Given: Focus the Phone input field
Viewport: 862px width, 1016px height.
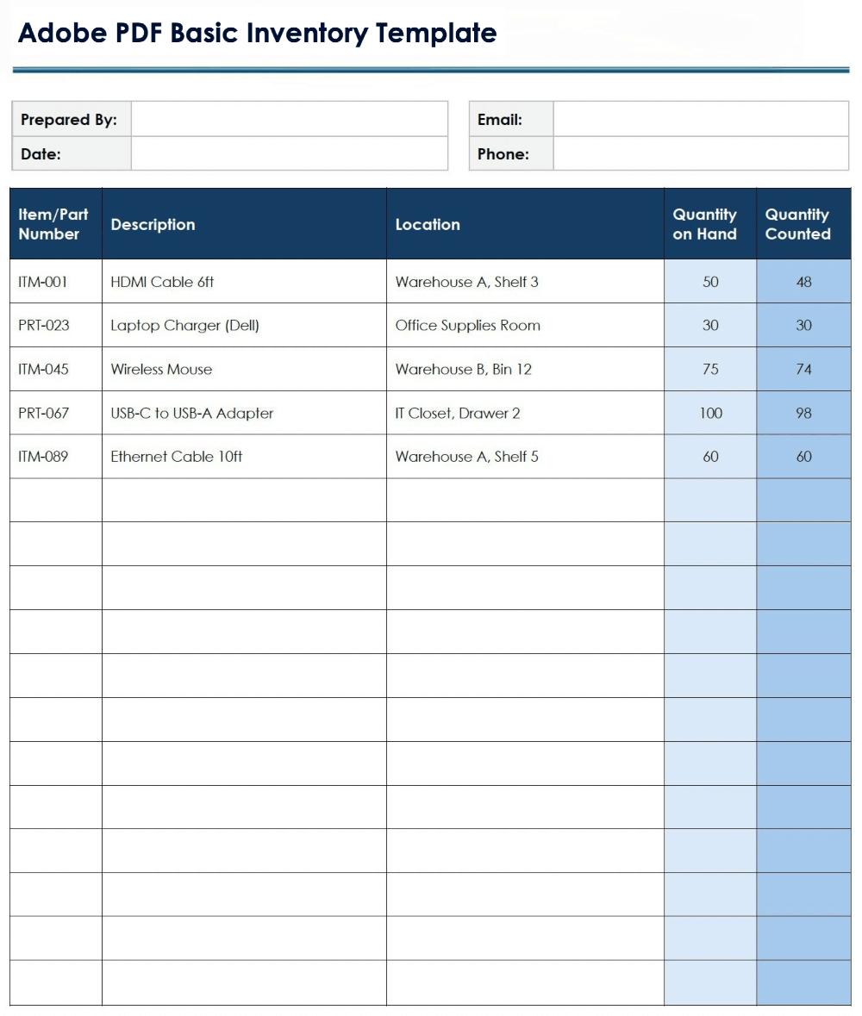Looking at the screenshot, I should point(700,153).
